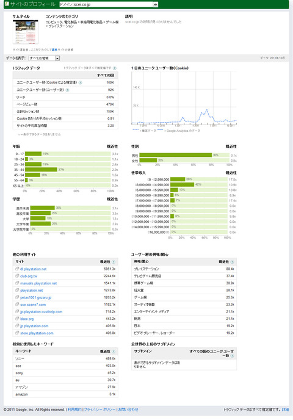This screenshot has height=420, width=293.
Task: Click the search go arrow button
Action: [x=155, y=4]
